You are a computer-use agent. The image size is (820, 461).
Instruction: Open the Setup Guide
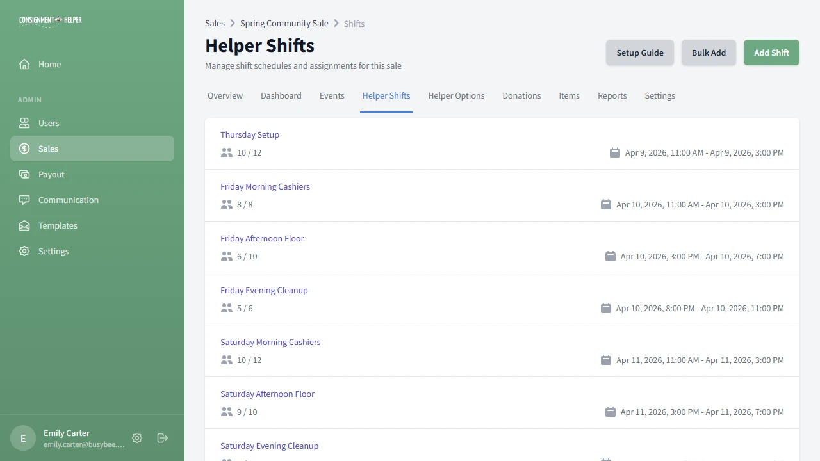click(639, 53)
